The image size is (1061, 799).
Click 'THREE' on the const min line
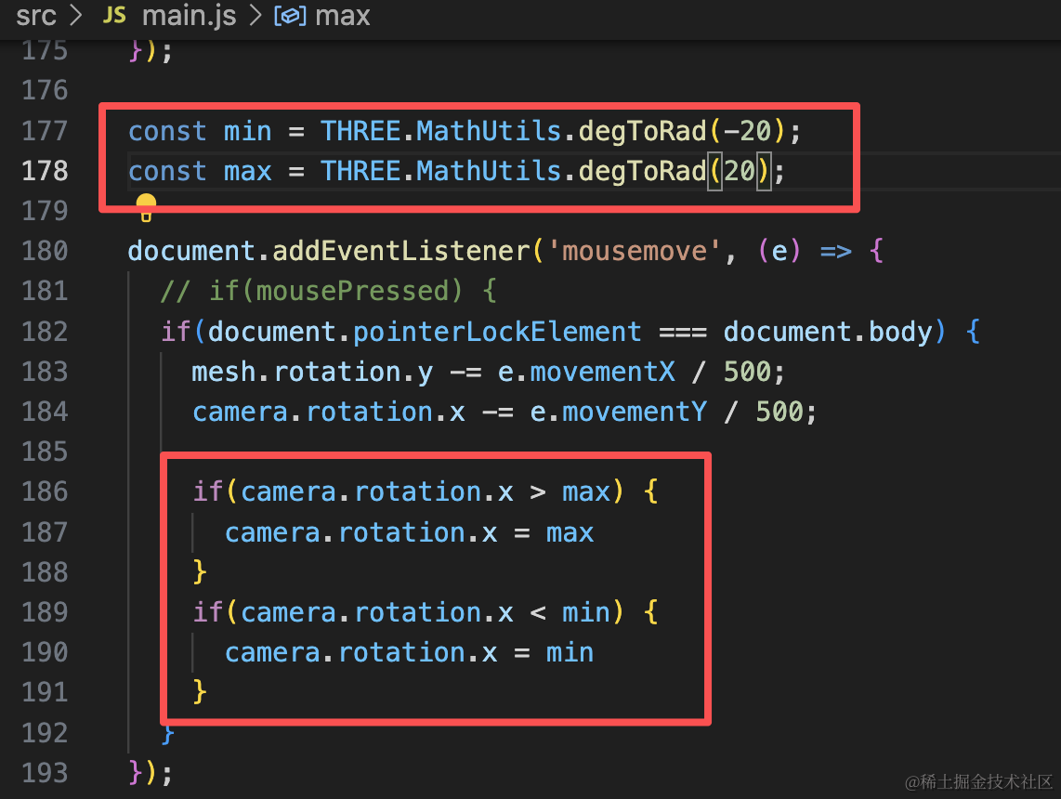click(360, 131)
